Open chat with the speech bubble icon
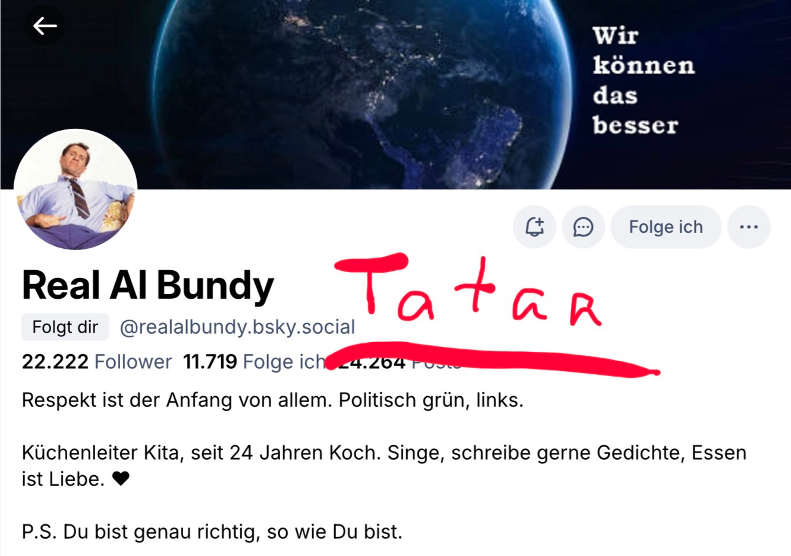 (x=583, y=227)
